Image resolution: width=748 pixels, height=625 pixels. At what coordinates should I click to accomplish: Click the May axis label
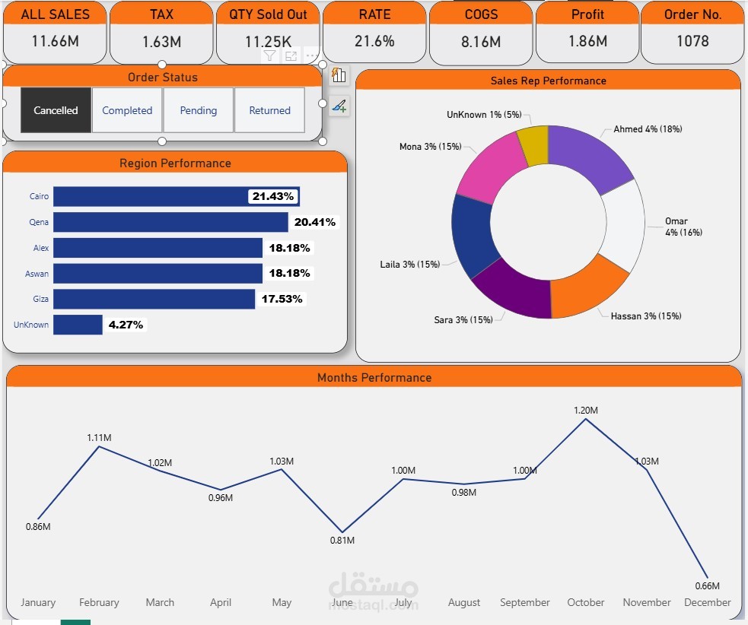282,603
